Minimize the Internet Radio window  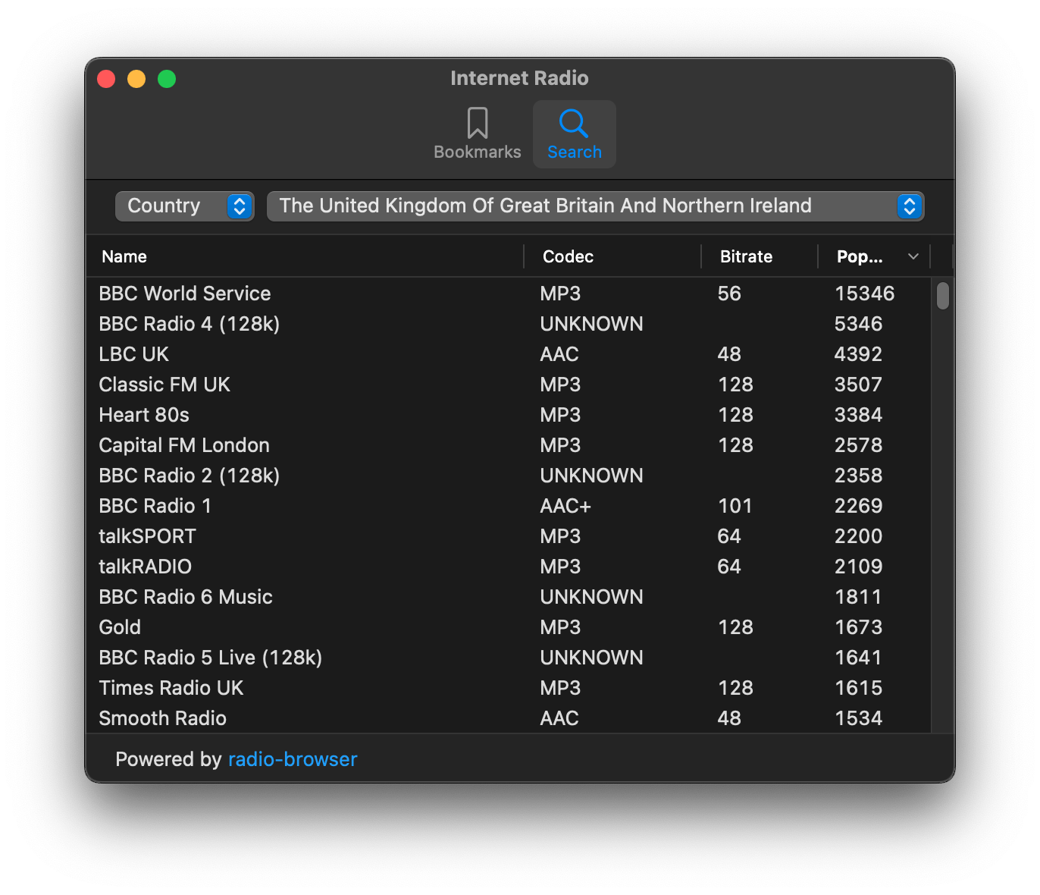point(136,79)
